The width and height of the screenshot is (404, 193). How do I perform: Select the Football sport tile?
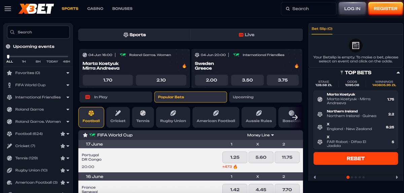point(91,117)
